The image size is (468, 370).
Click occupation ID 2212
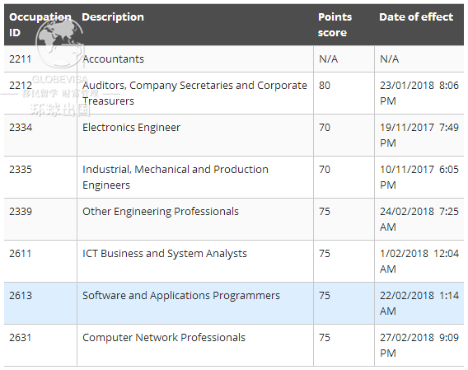click(x=21, y=86)
